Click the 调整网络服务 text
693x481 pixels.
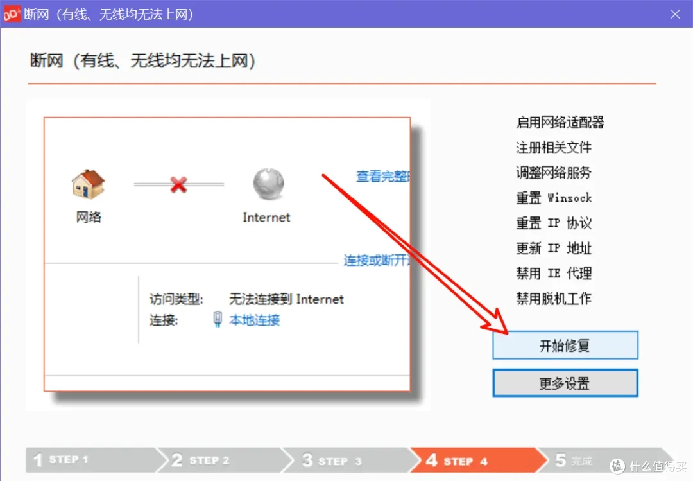(554, 173)
